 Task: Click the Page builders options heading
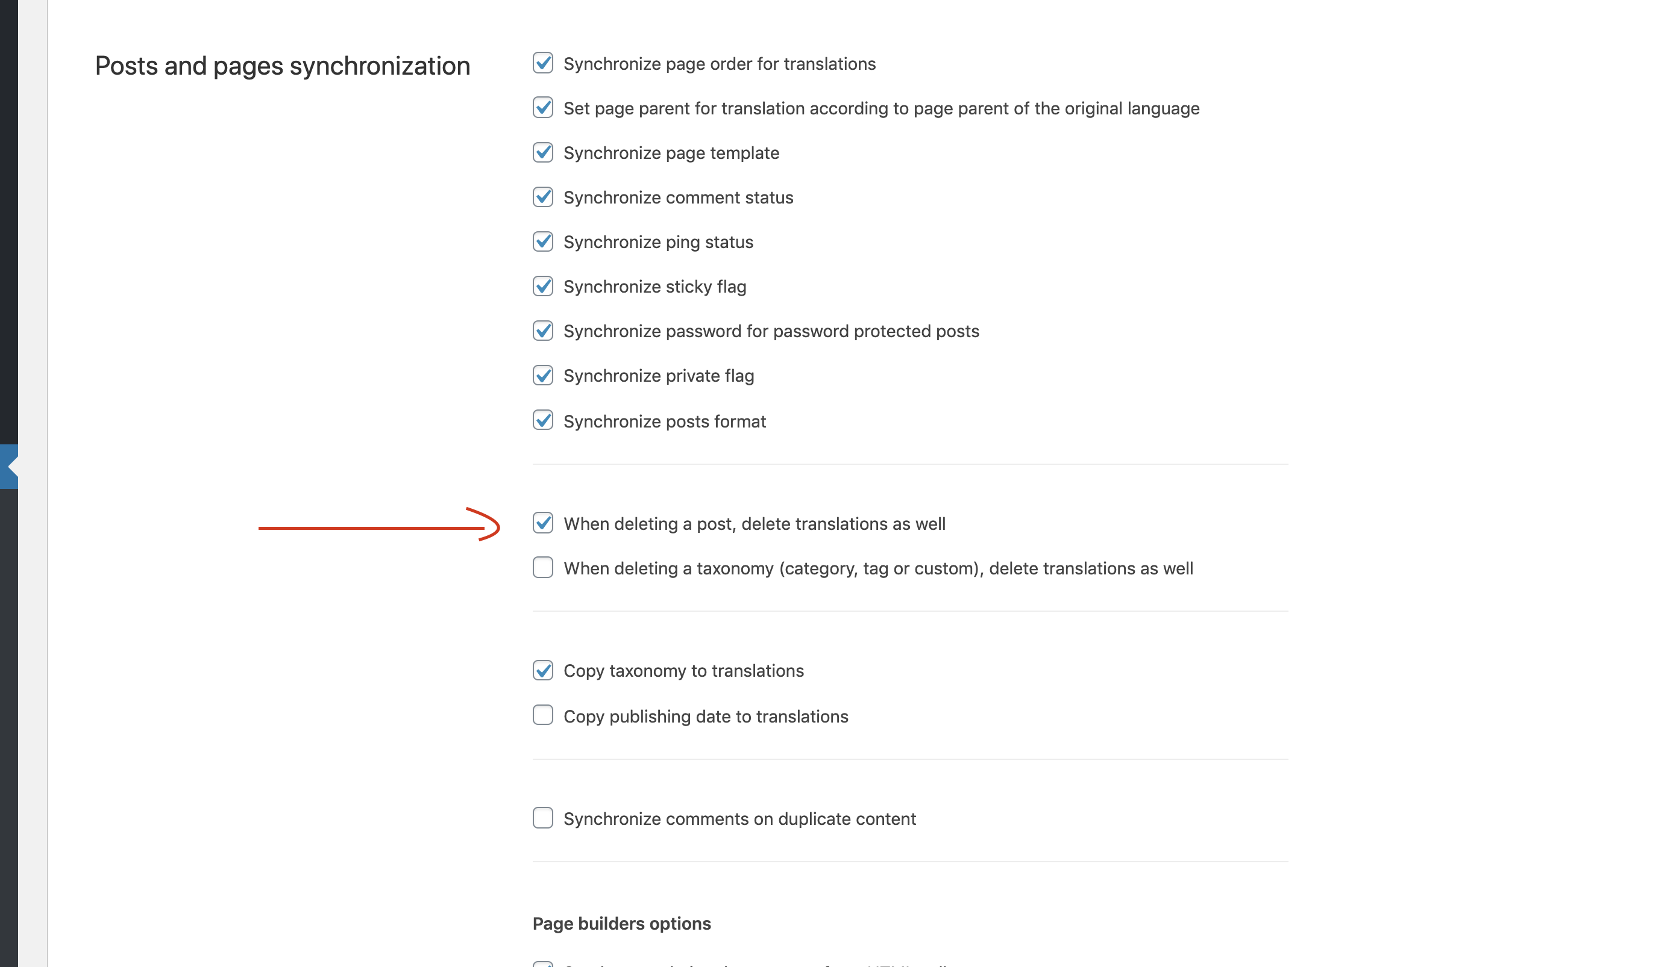click(x=621, y=923)
